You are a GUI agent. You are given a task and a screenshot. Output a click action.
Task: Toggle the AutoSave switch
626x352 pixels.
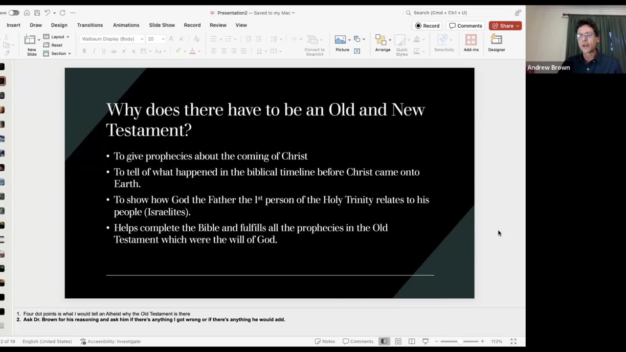point(13,13)
